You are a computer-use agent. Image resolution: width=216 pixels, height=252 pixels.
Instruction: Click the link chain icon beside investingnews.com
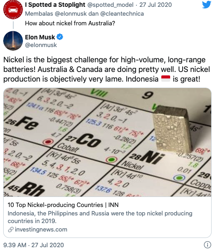(x=10, y=229)
